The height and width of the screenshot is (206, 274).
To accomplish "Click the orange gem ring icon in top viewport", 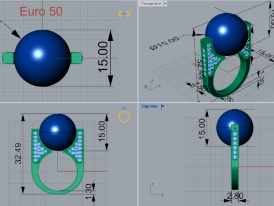I will point(124,14).
